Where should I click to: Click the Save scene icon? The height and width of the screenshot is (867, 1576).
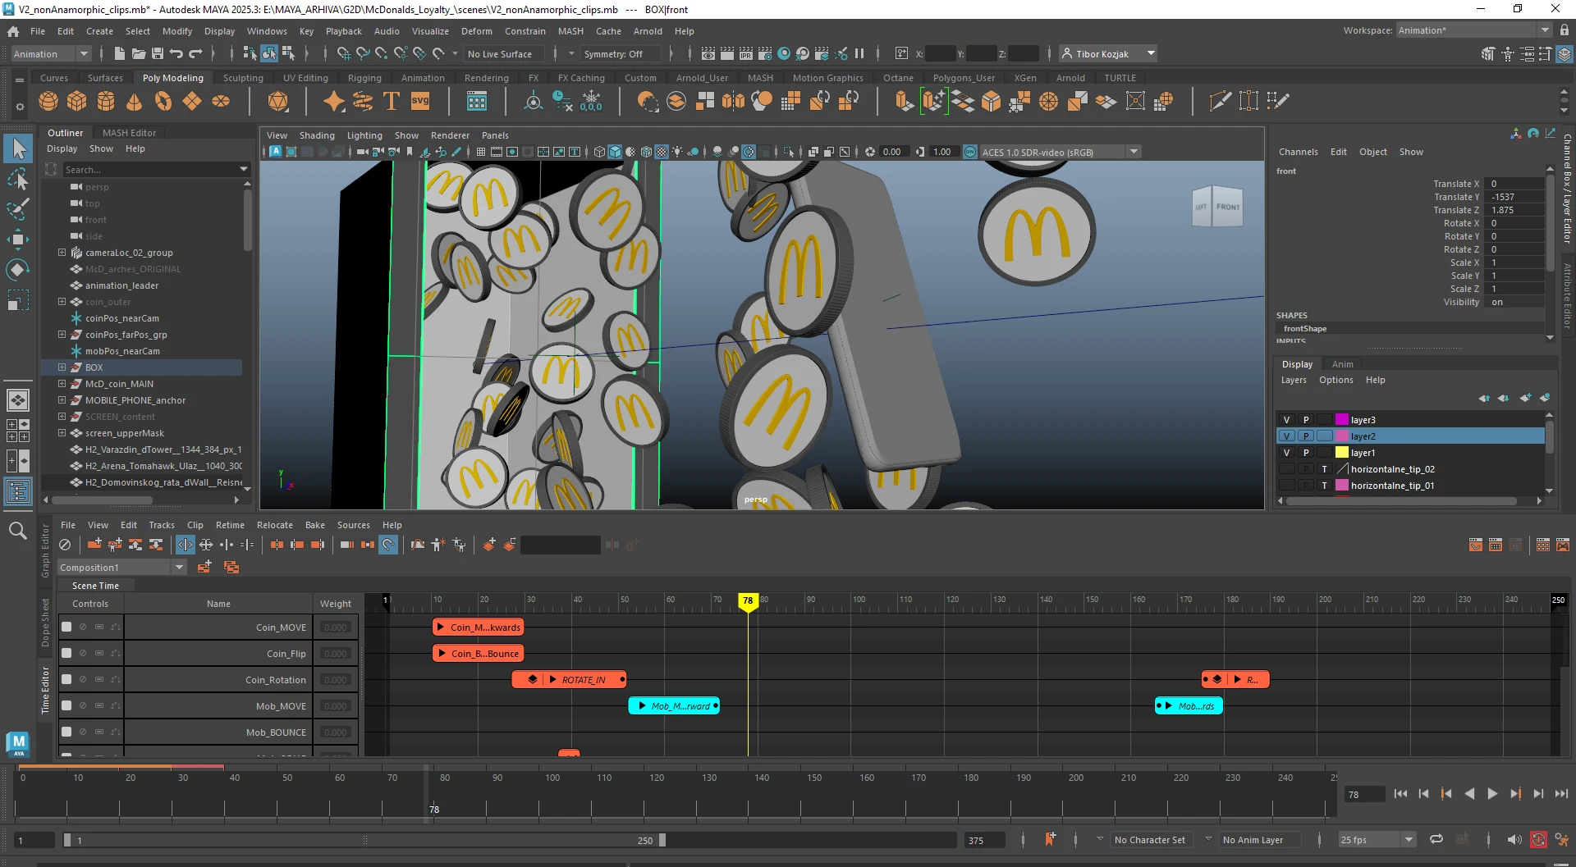157,54
